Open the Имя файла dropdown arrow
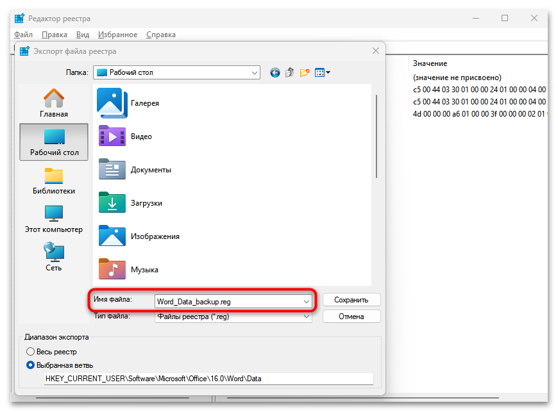The width and height of the screenshot is (558, 412). 307,301
